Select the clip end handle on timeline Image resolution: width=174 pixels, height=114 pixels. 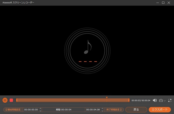(129, 100)
